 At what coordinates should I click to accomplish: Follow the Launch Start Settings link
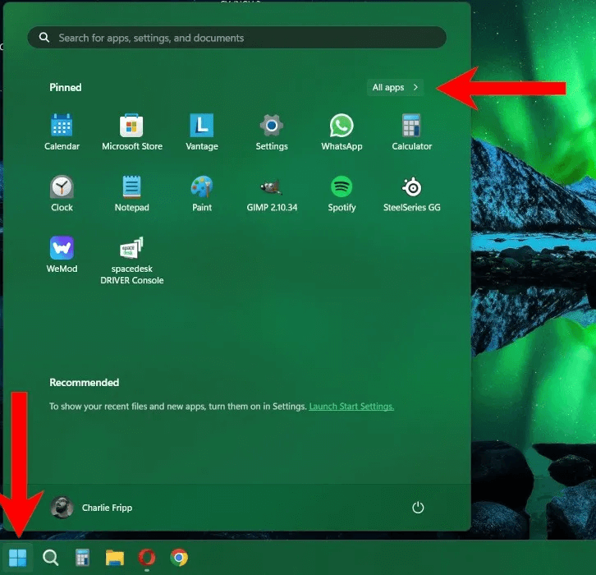tap(351, 406)
